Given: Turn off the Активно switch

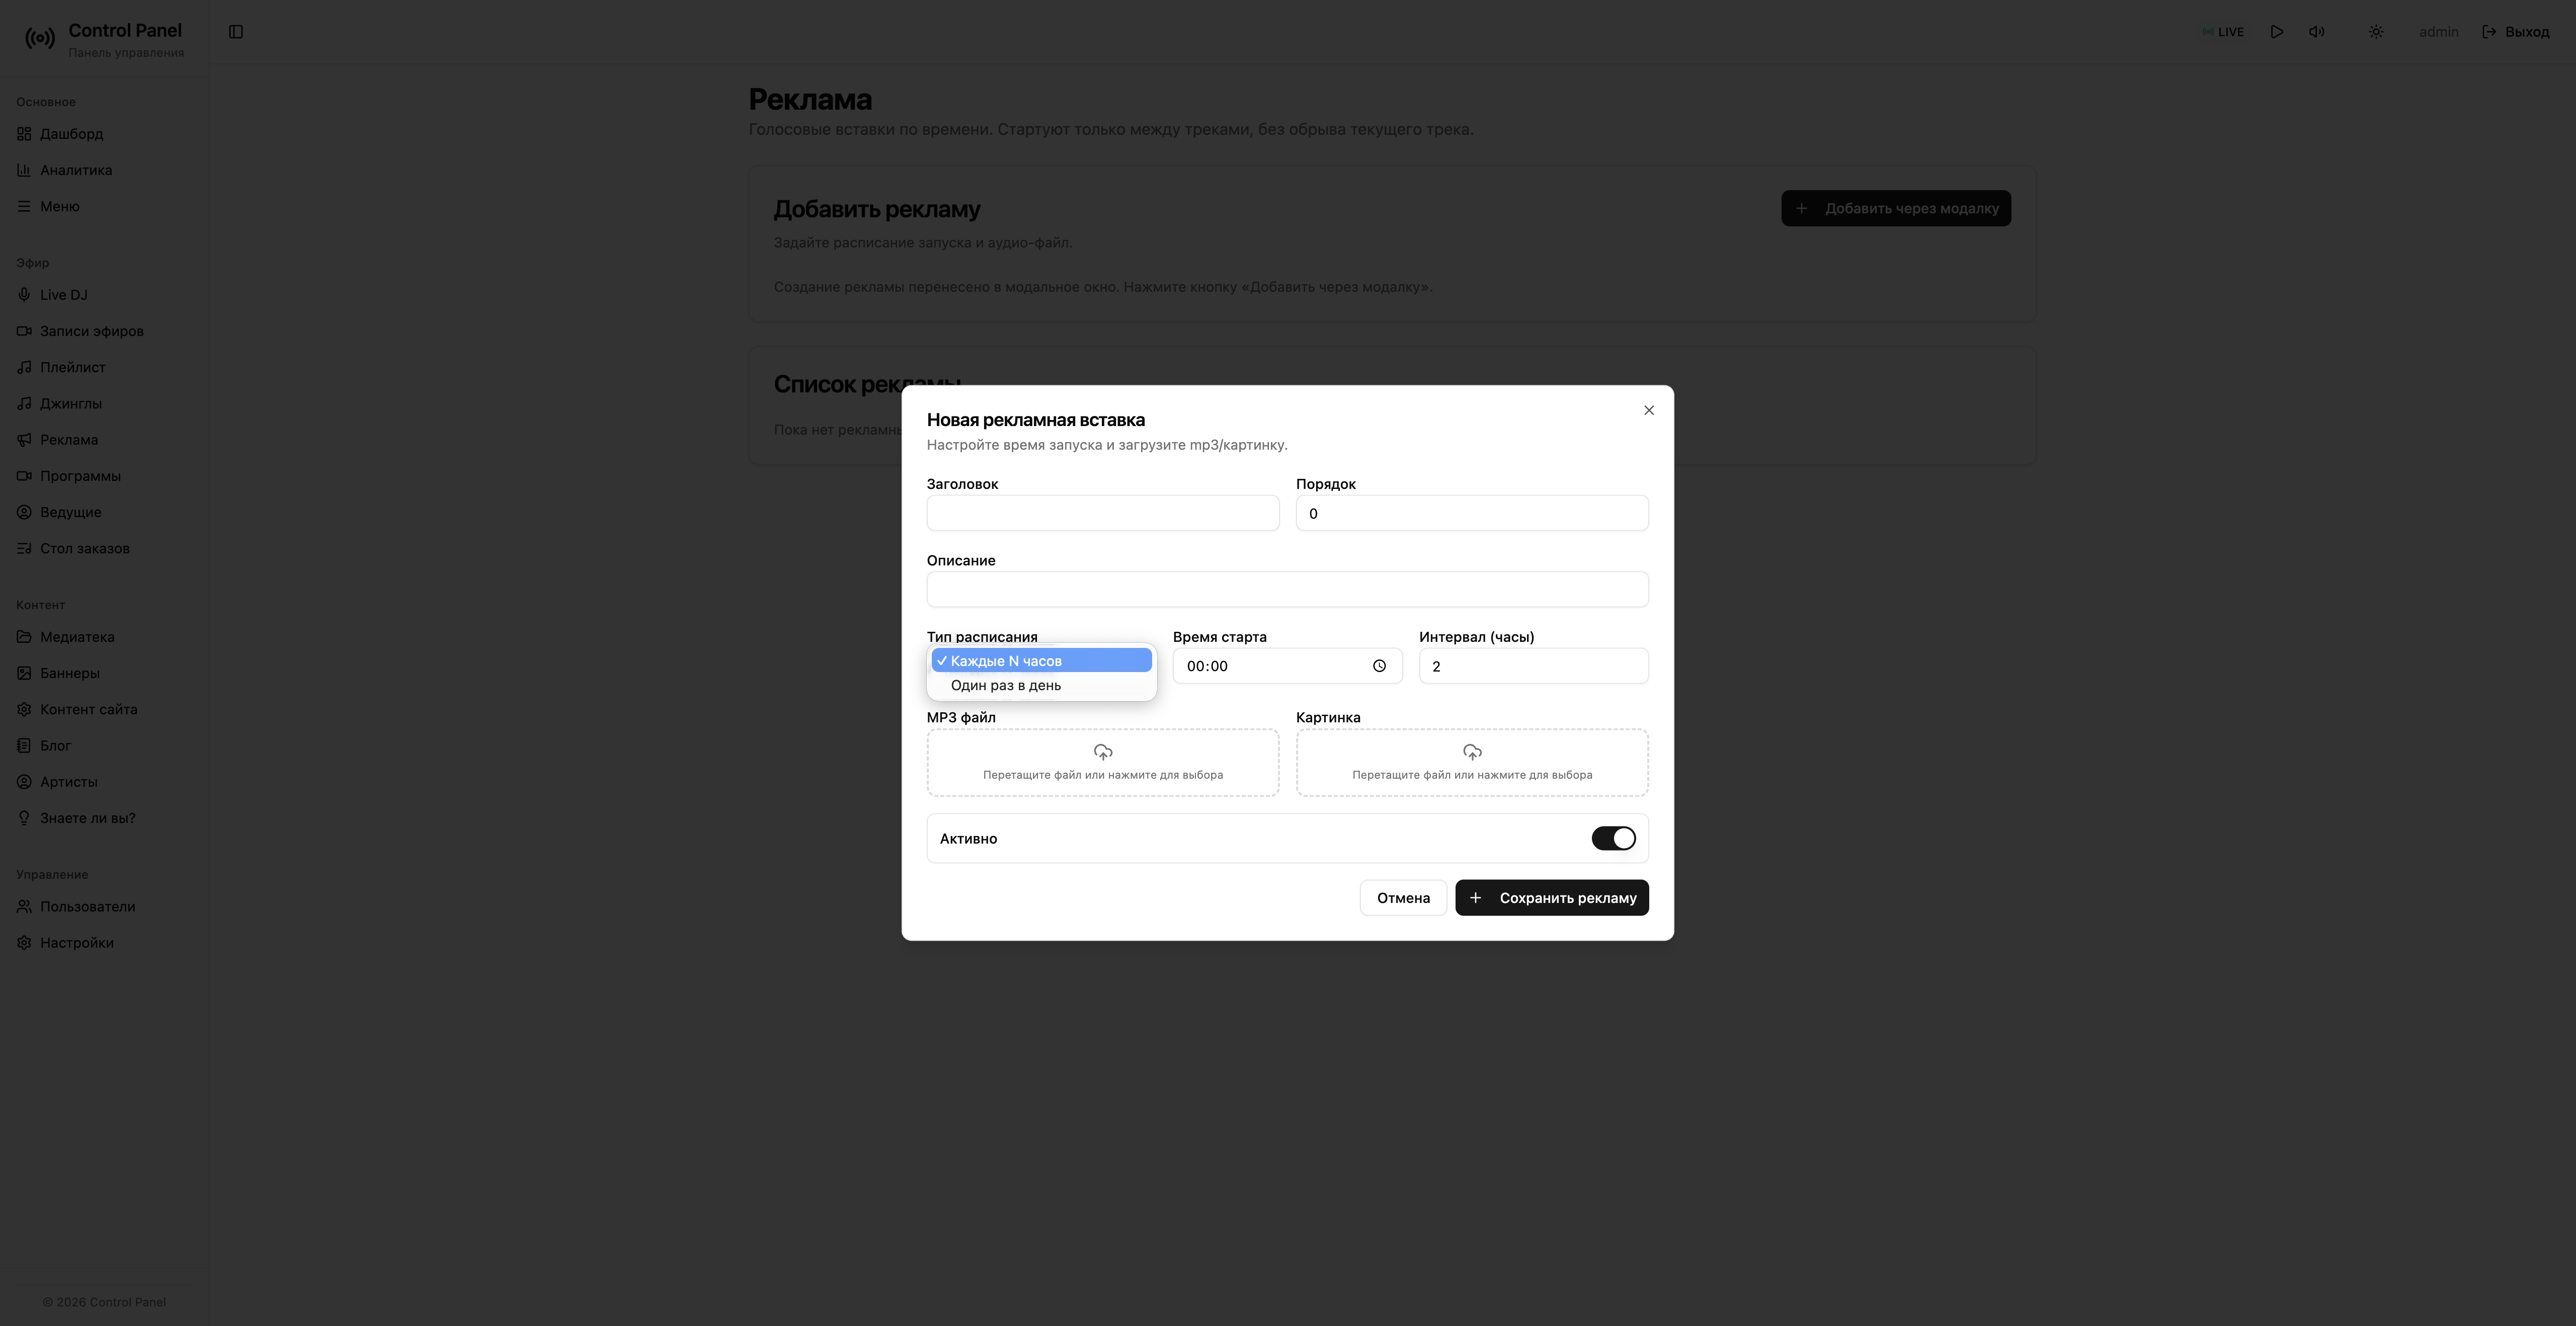Looking at the screenshot, I should 1613,838.
